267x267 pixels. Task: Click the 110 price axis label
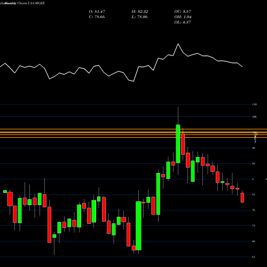[255, 105]
